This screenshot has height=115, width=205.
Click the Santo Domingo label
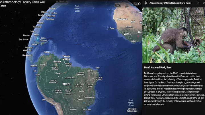pos(43,39)
